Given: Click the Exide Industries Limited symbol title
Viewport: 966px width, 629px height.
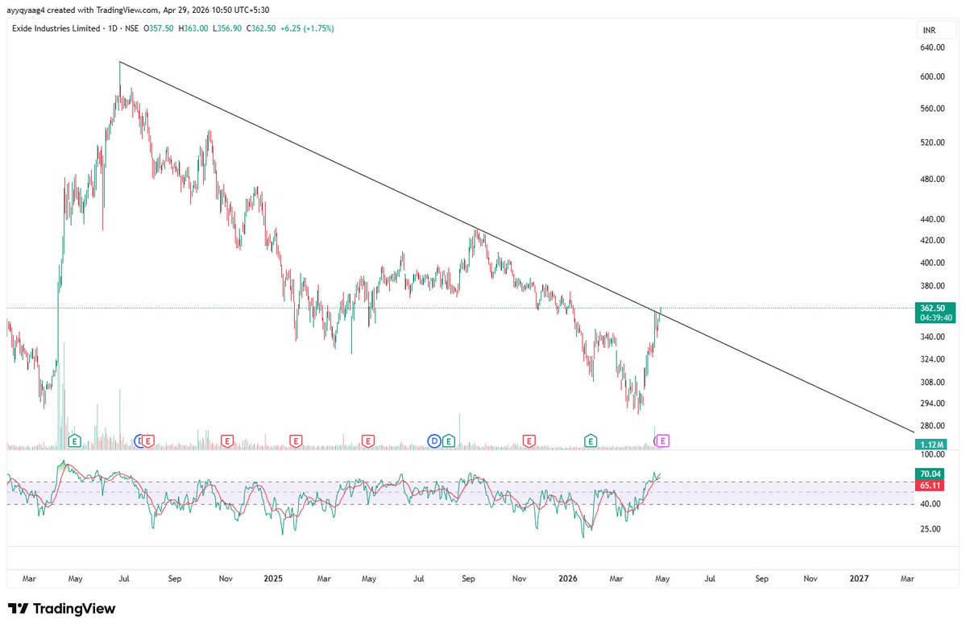Looking at the screenshot, I should click(x=56, y=28).
